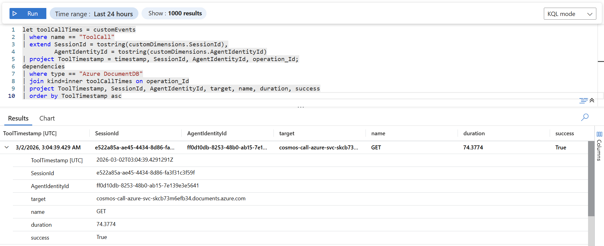Click the "ToolCall" string in the query
The height and width of the screenshot is (246, 604).
tap(97, 37)
